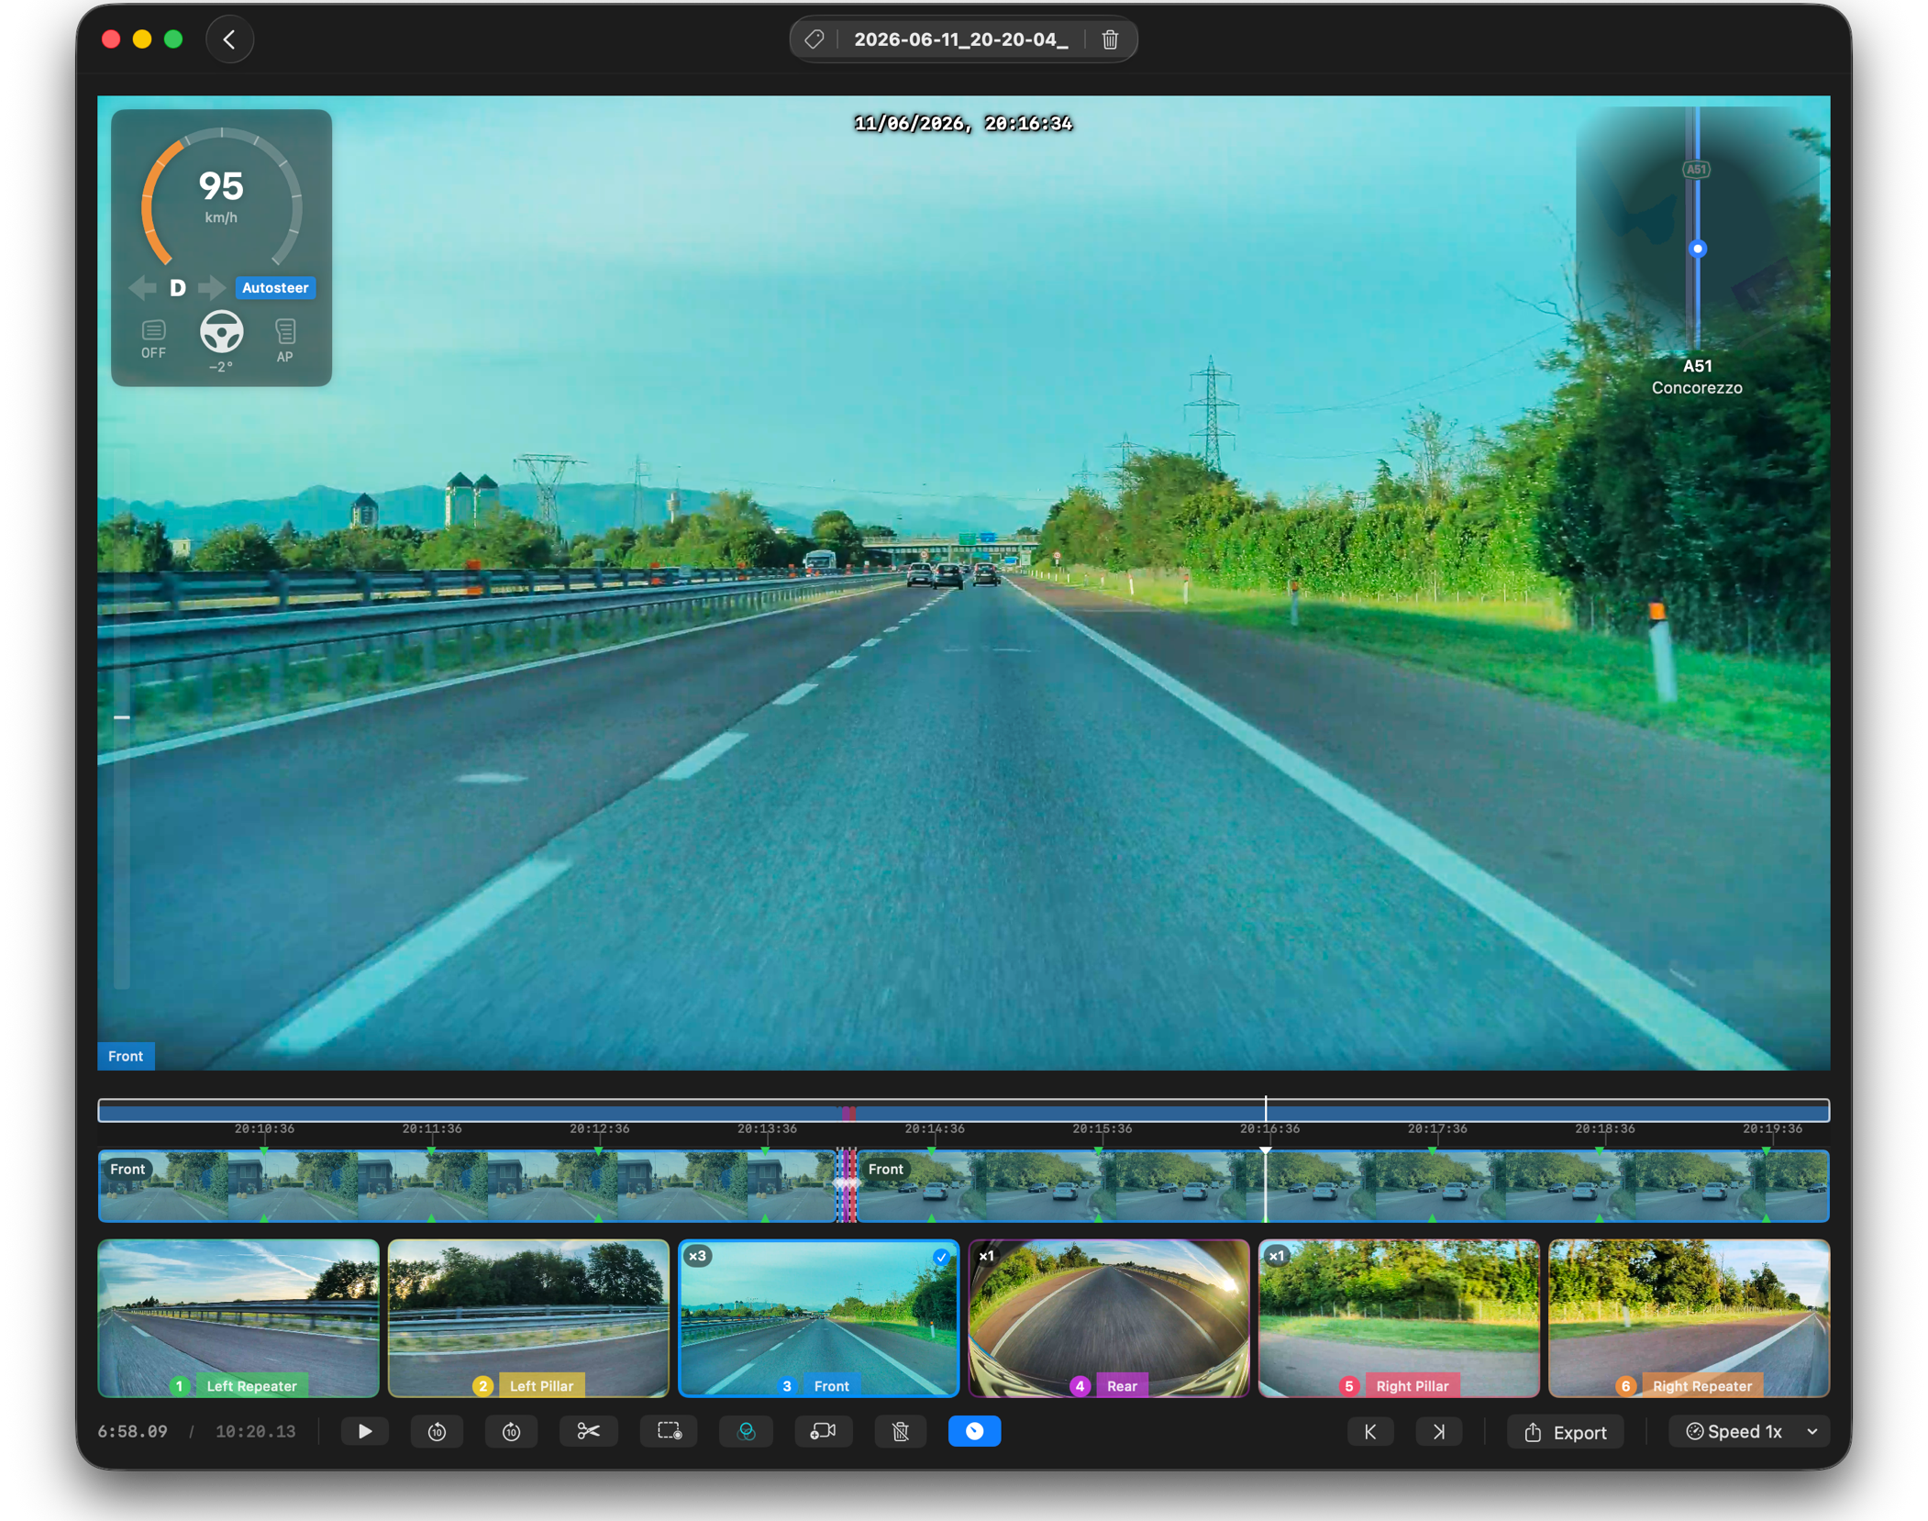Screen dimensions: 1928x1521
Task: Select the Right Repeater camera thumbnail
Action: pyautogui.click(x=1689, y=1318)
